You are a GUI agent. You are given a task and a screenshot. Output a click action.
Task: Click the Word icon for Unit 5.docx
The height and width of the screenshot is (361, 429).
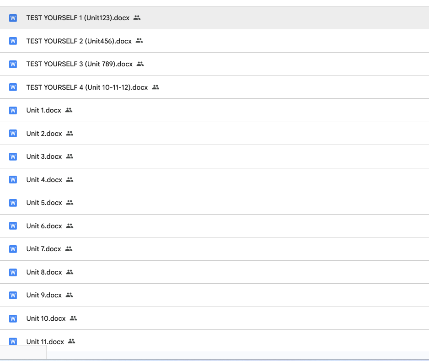click(13, 203)
